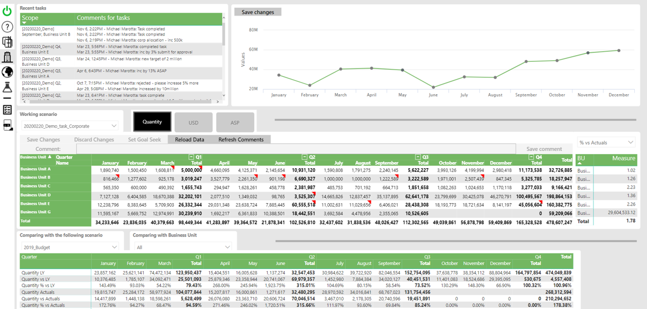Viewport: 647px width, 309px height.
Task: Open the checklist sidebar icon
Action: 7,109
